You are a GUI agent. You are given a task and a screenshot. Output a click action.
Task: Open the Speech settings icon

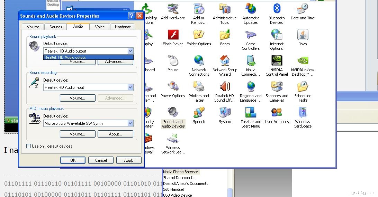coord(199,115)
